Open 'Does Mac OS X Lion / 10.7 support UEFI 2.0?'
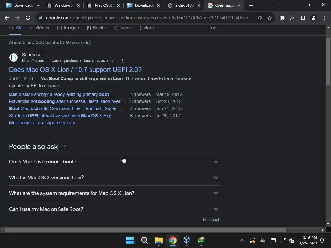The image size is (331, 248). click(75, 70)
